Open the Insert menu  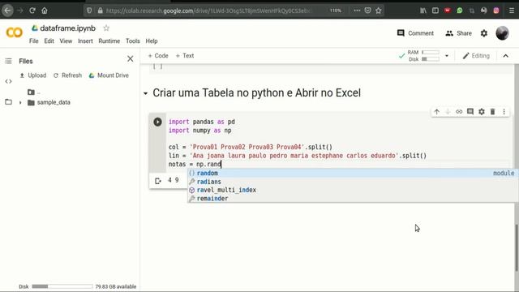85,41
